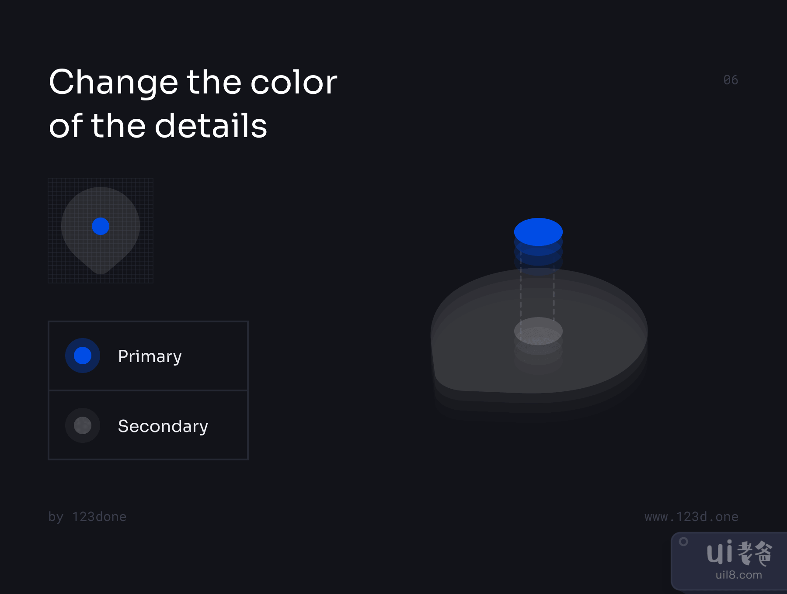The image size is (787, 594).
Task: Click the blue dot inside the pin icon
Action: 101,226
